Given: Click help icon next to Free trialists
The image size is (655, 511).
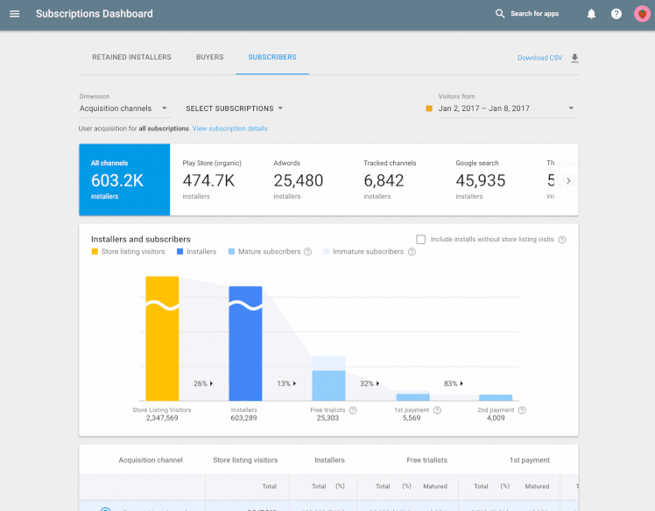Looking at the screenshot, I should tap(353, 410).
